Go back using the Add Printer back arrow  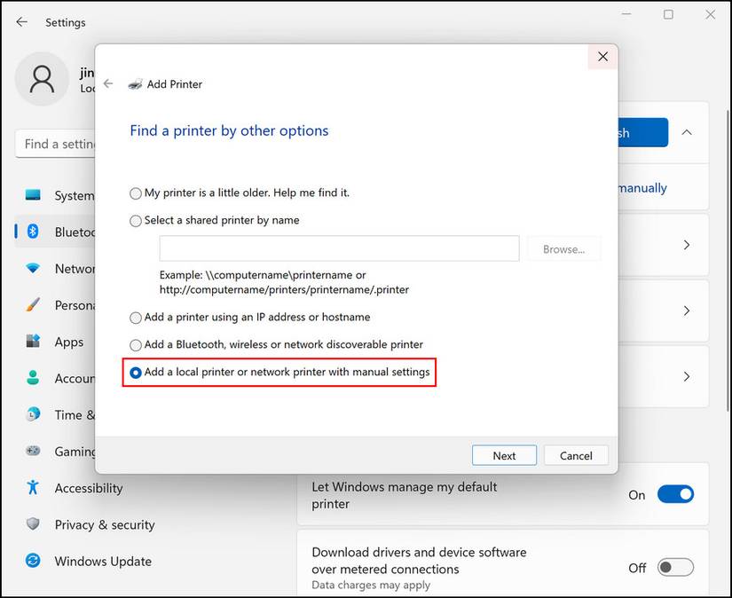107,84
